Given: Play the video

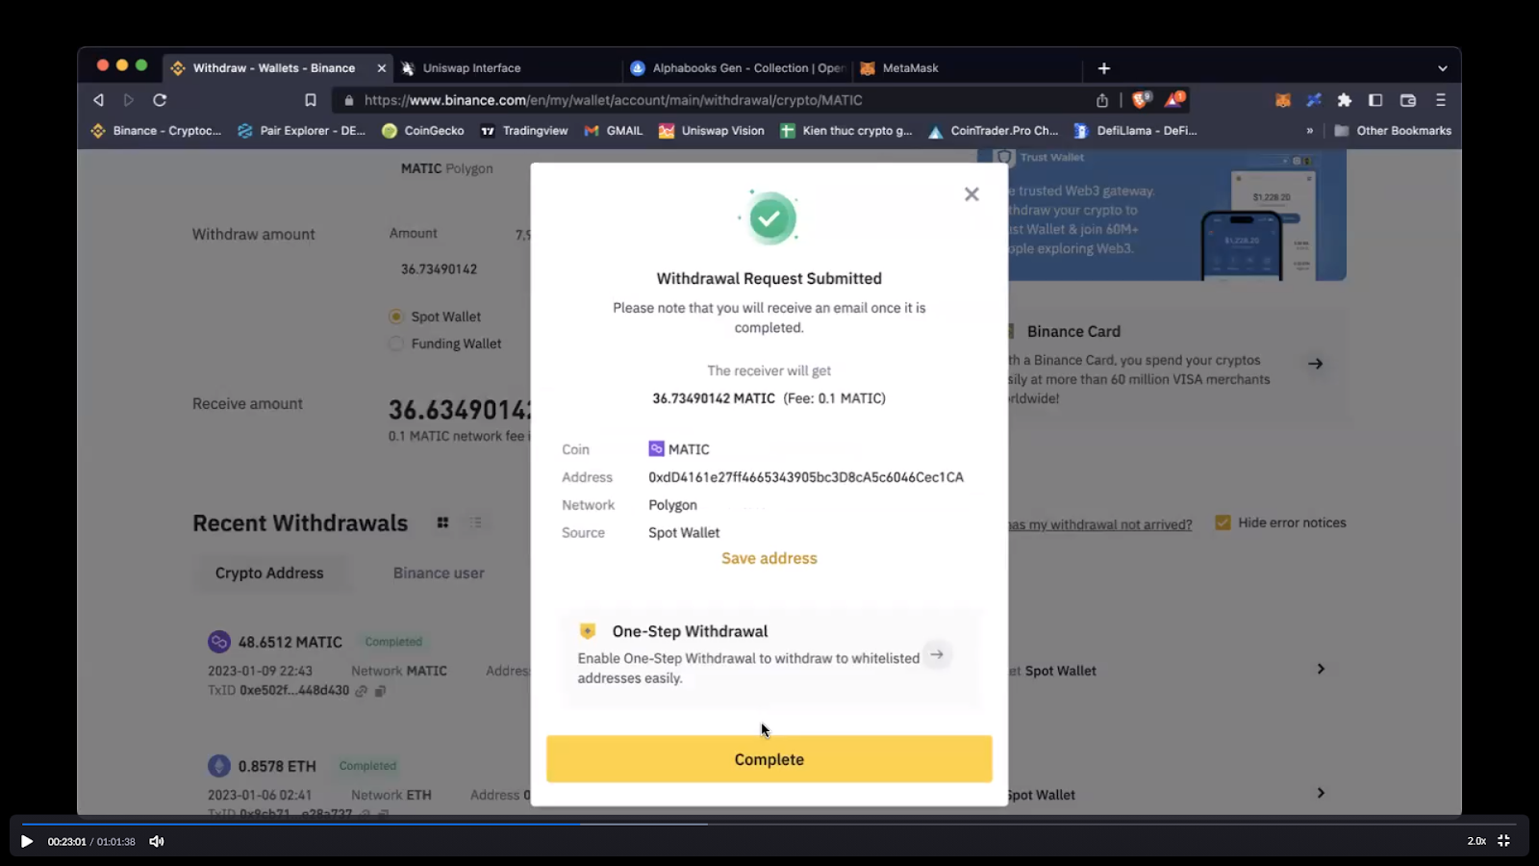Looking at the screenshot, I should [x=27, y=841].
